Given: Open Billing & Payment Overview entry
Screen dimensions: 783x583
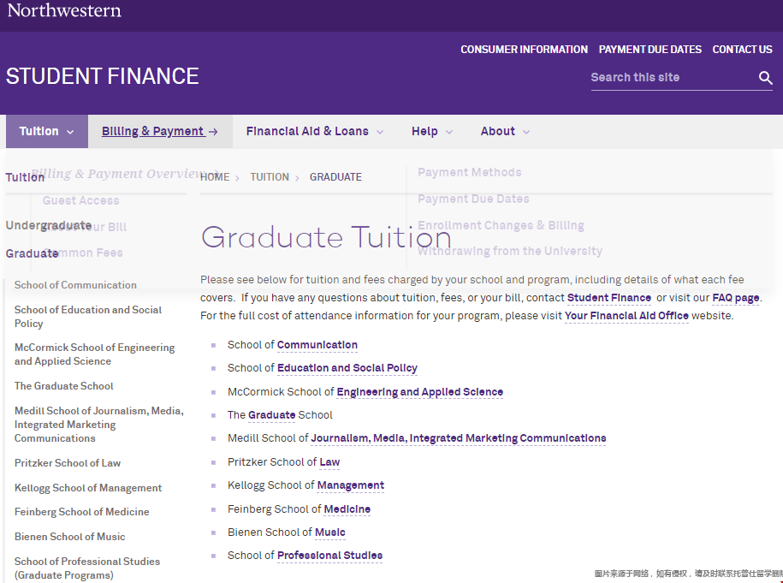Looking at the screenshot, I should pos(125,173).
